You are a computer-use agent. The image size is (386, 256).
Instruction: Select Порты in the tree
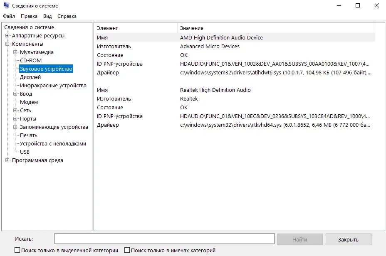click(x=28, y=119)
